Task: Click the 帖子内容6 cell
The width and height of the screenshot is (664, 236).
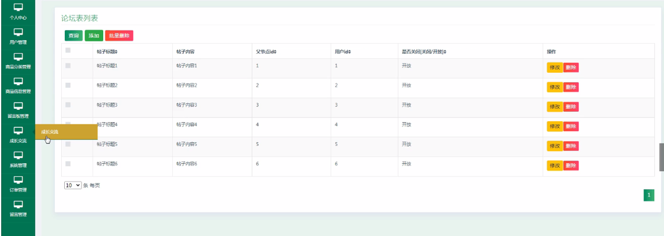Action: (187, 164)
